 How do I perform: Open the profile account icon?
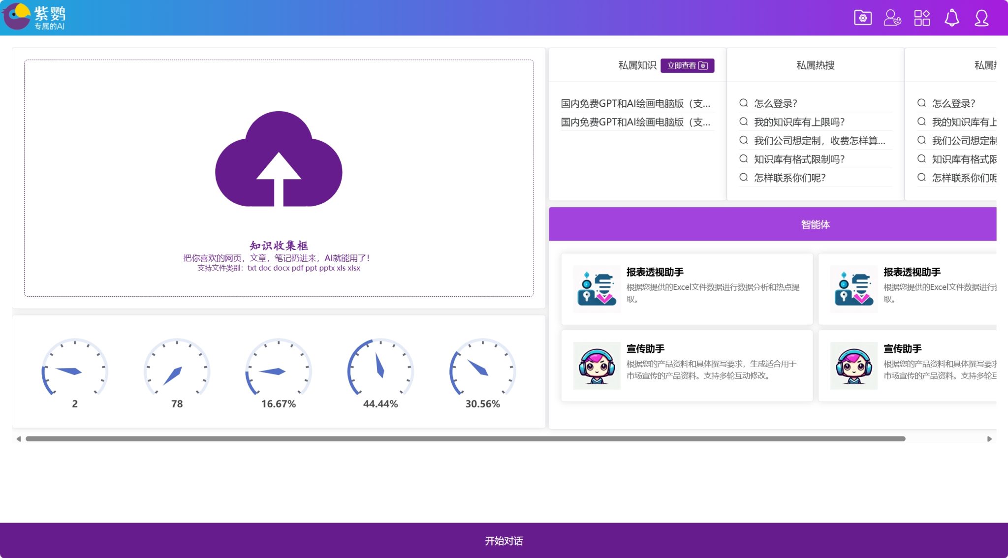(x=981, y=18)
